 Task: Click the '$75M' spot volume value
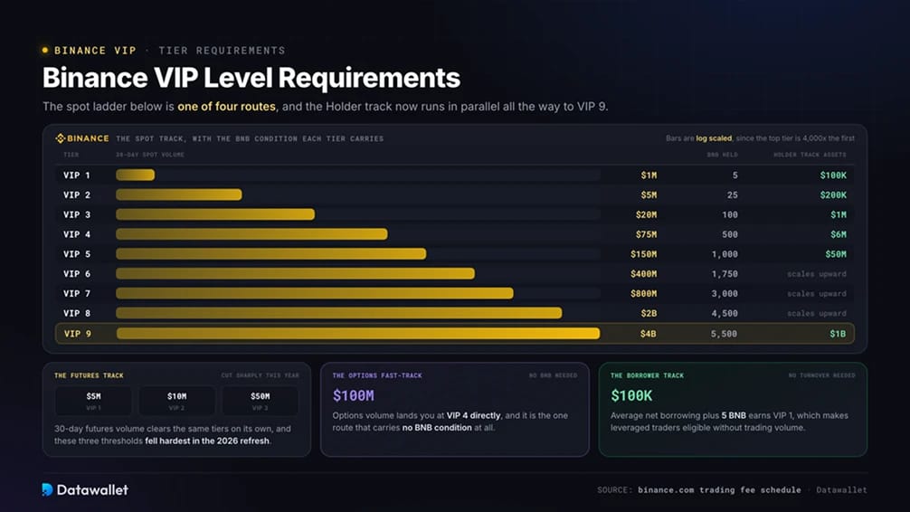click(647, 234)
